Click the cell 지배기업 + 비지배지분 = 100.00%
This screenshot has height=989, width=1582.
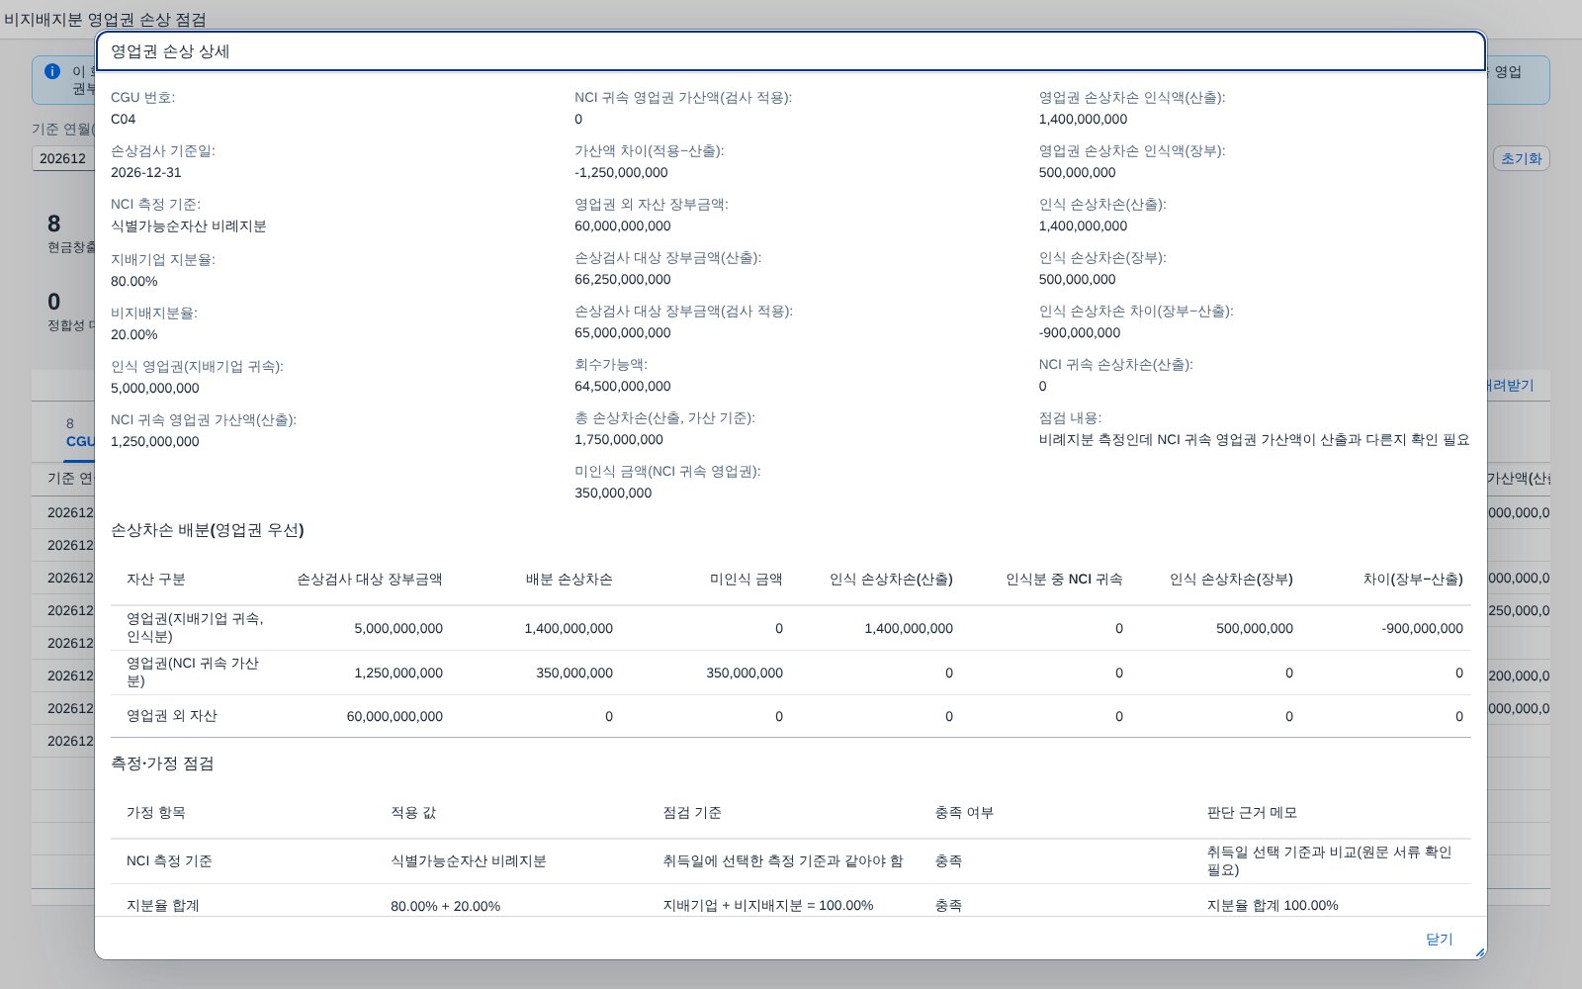tap(768, 905)
